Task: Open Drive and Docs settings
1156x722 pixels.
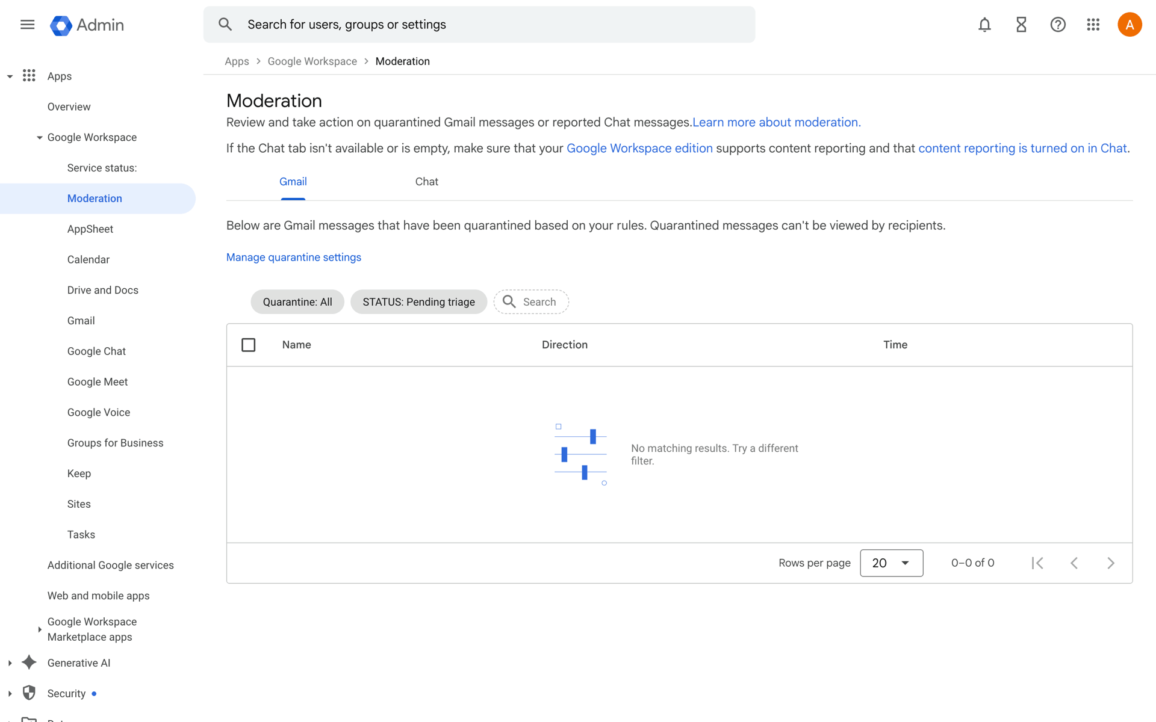Action: pyautogui.click(x=102, y=290)
